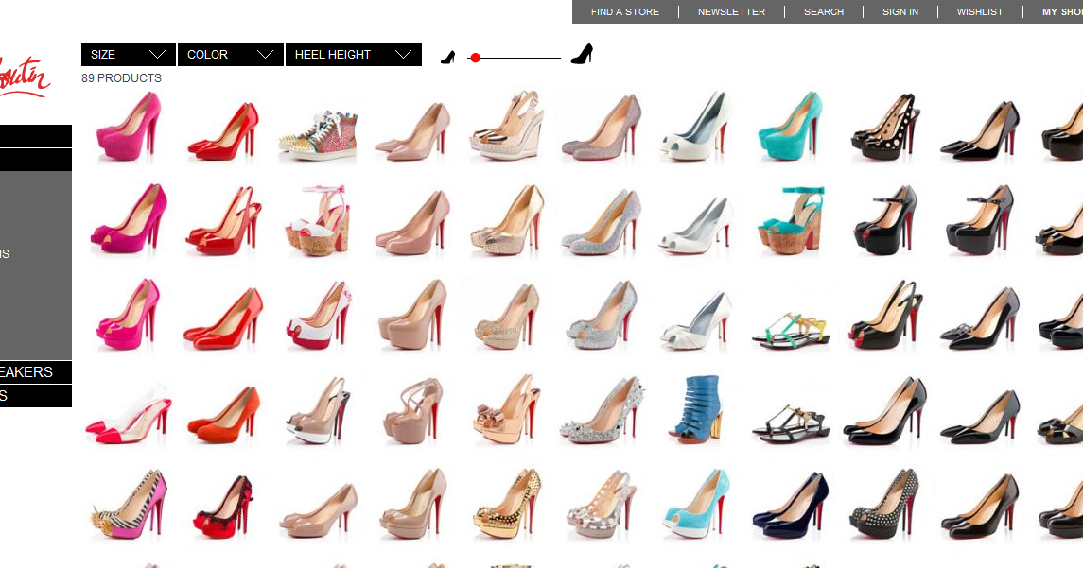This screenshot has height=568, width=1083.
Task: Select the light blue peep-toe platform
Action: click(x=698, y=505)
